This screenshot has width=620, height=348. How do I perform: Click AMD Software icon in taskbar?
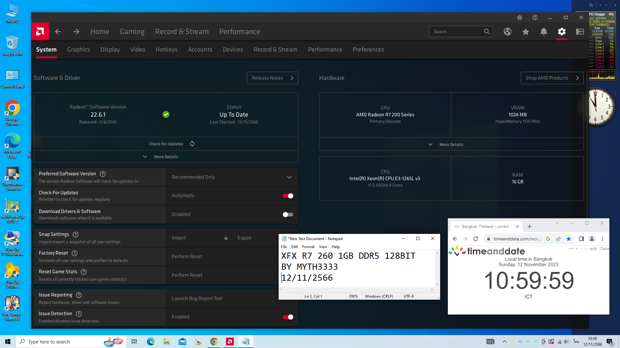pyautogui.click(x=230, y=342)
